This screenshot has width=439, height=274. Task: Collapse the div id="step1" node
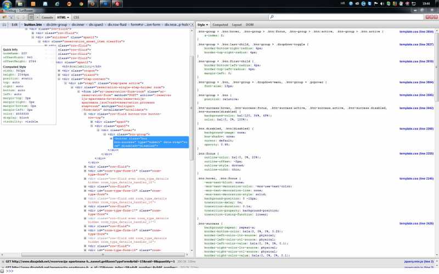[x=65, y=83]
